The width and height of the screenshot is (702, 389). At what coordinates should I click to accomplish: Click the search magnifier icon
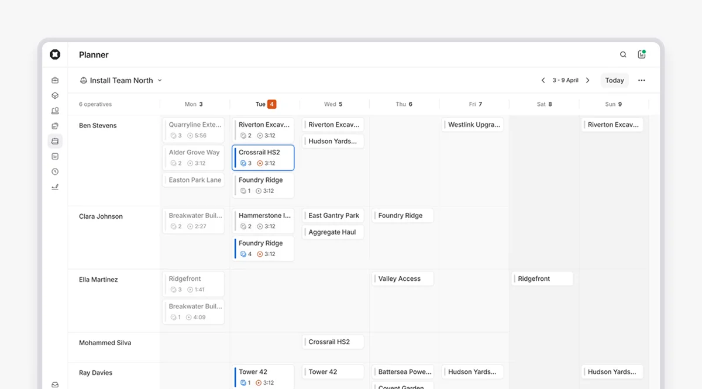[623, 54]
